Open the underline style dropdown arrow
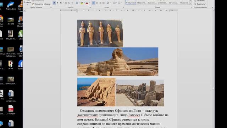 pyautogui.click(x=63, y=3)
